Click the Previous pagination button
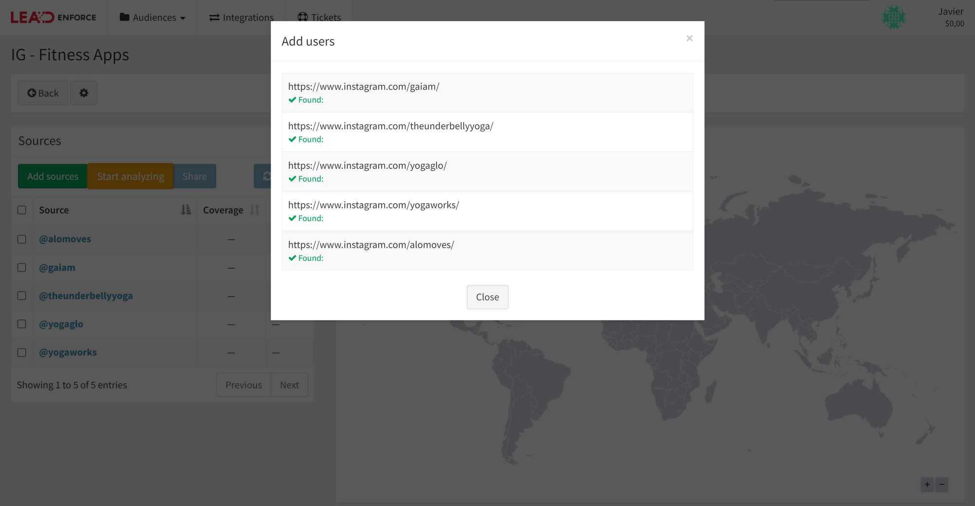 244,385
